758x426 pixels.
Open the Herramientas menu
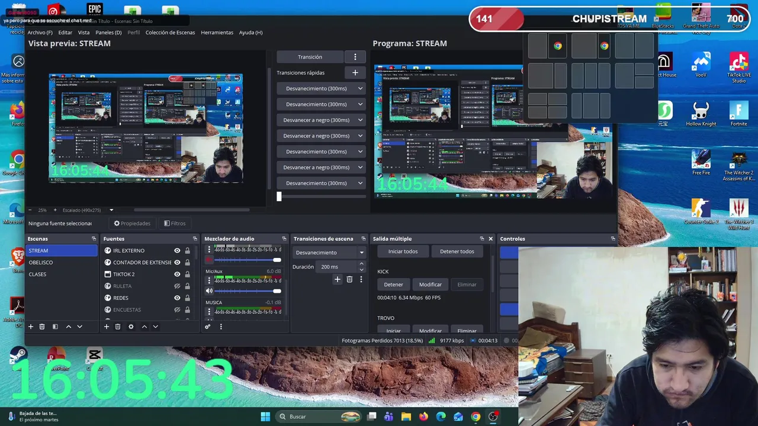tap(217, 33)
